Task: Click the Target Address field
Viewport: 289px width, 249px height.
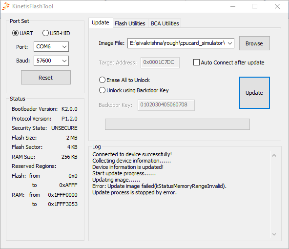Action: click(x=160, y=62)
